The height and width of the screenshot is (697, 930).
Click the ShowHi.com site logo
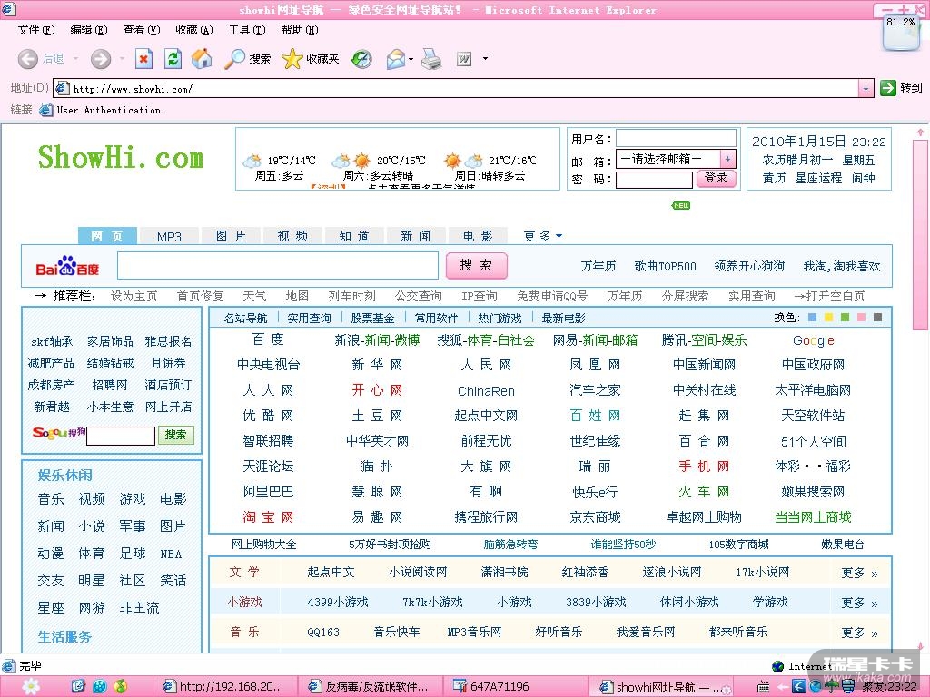(121, 158)
